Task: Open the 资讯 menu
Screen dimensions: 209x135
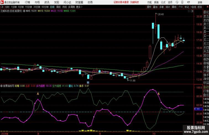Action: [x=47, y=2]
